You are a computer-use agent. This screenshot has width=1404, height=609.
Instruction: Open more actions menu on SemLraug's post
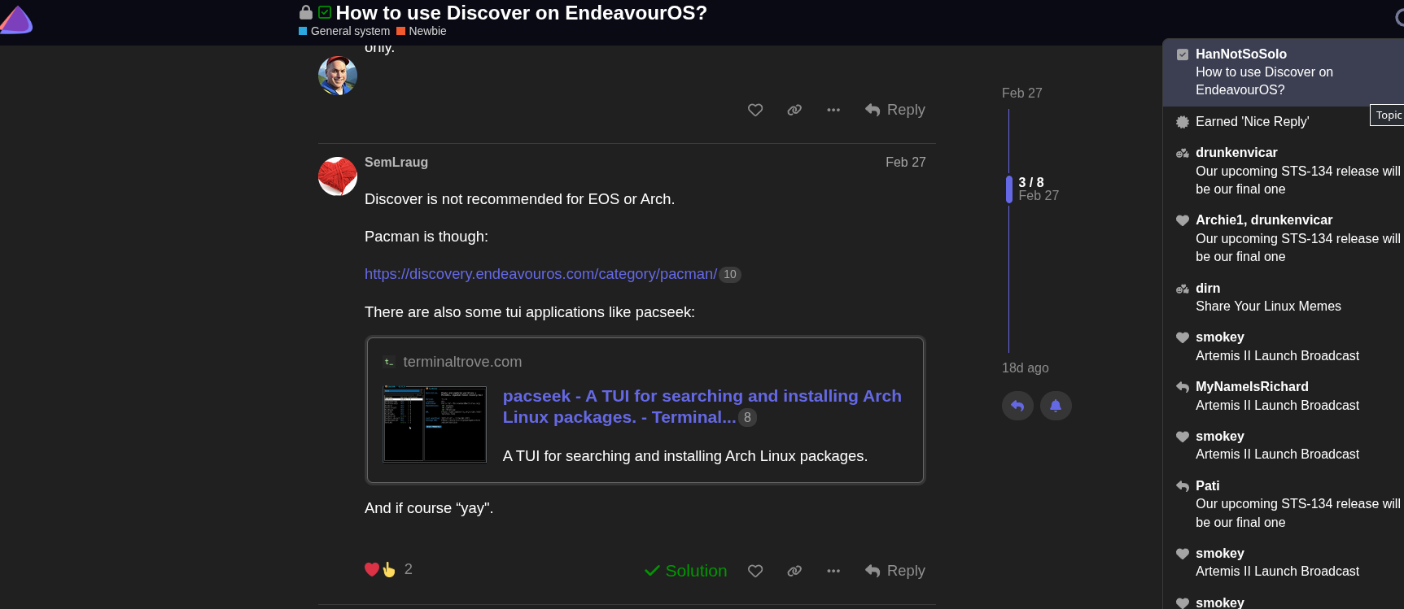click(833, 571)
